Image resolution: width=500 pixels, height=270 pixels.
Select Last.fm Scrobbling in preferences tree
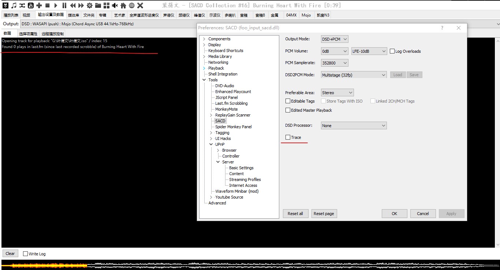tap(231, 103)
